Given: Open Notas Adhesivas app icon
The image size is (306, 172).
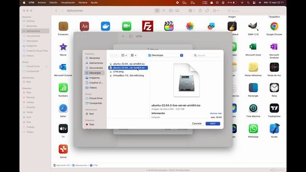Looking at the screenshot, I should coord(253,67).
